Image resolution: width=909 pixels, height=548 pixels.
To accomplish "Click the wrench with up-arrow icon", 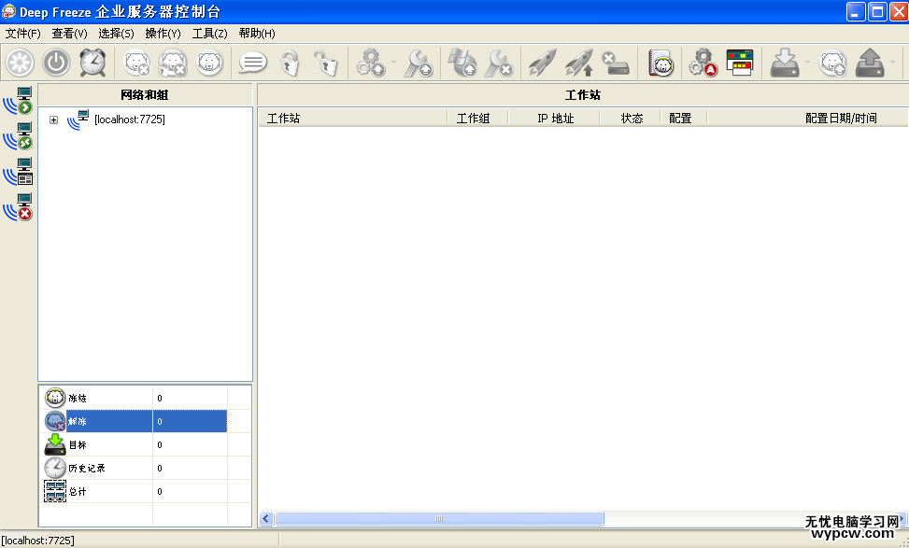I will coord(419,63).
